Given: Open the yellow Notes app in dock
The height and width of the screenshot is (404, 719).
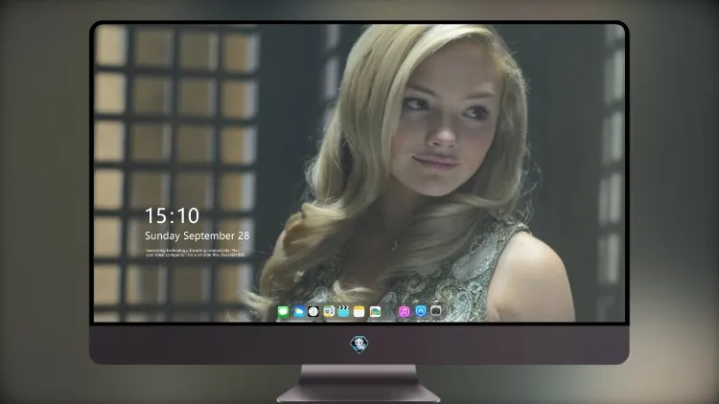Looking at the screenshot, I should pyautogui.click(x=359, y=311).
